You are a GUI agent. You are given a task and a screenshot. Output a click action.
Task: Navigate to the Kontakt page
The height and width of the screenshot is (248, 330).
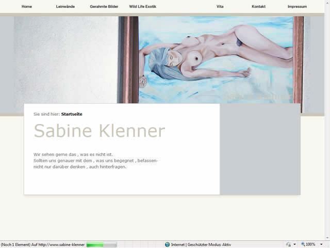point(258,7)
